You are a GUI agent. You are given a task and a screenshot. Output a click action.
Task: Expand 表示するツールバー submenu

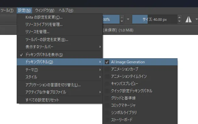(x=59, y=47)
